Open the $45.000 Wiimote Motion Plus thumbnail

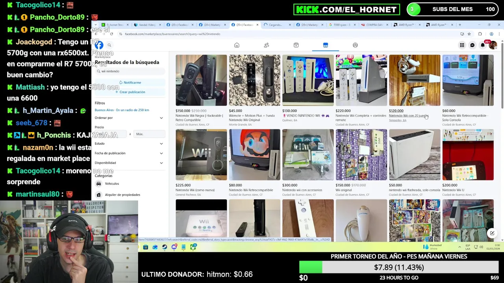point(254,80)
